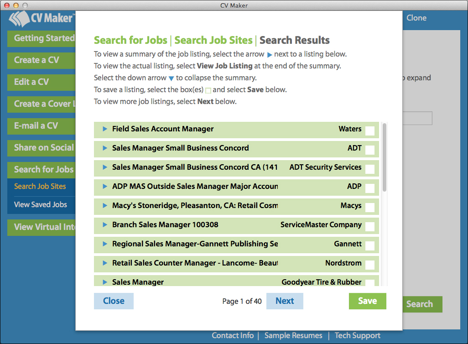Go to the next page of listings
The height and width of the screenshot is (344, 468).
[x=285, y=301]
